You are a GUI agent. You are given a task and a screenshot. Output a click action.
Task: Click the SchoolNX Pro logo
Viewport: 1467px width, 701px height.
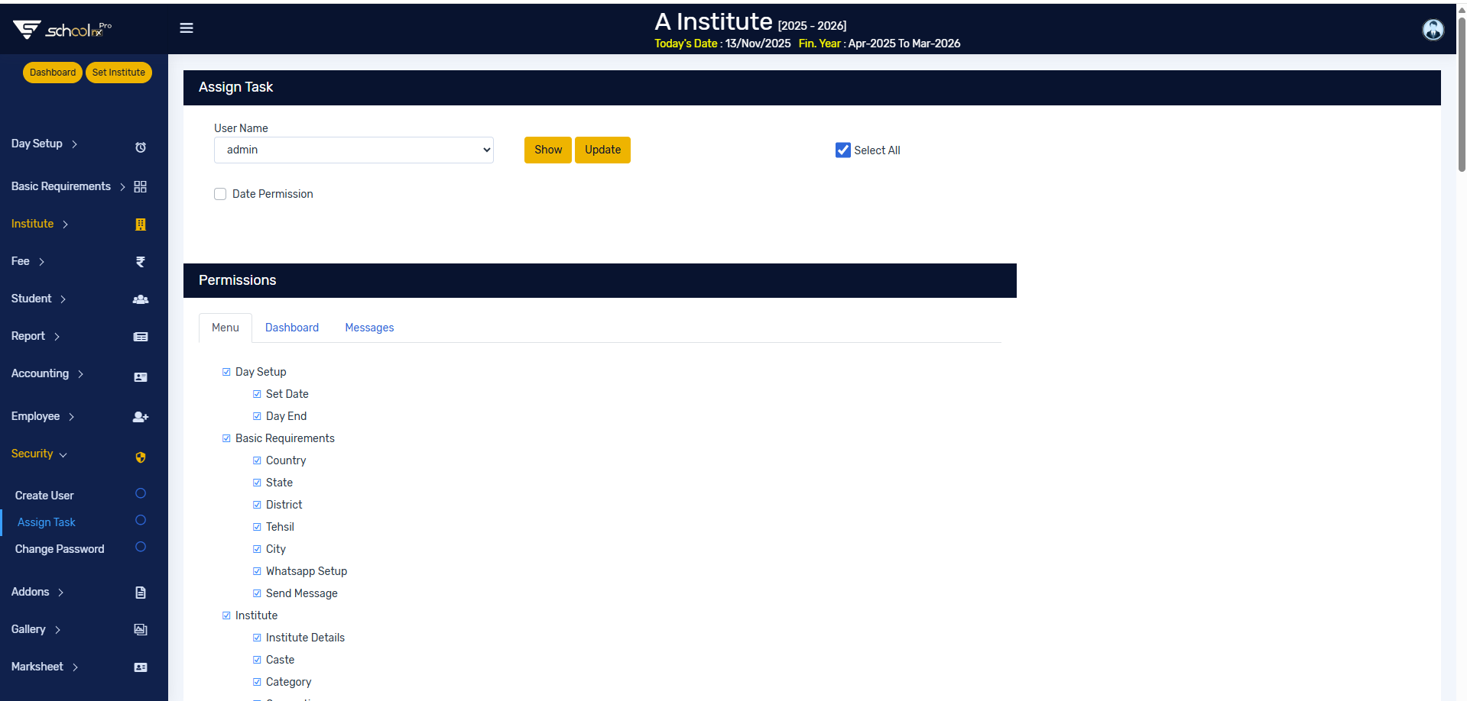pyautogui.click(x=62, y=29)
